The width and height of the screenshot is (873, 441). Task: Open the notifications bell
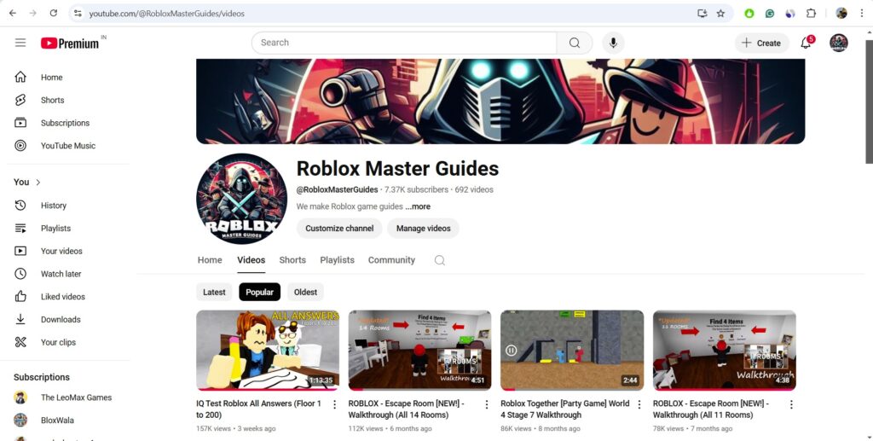coord(805,43)
